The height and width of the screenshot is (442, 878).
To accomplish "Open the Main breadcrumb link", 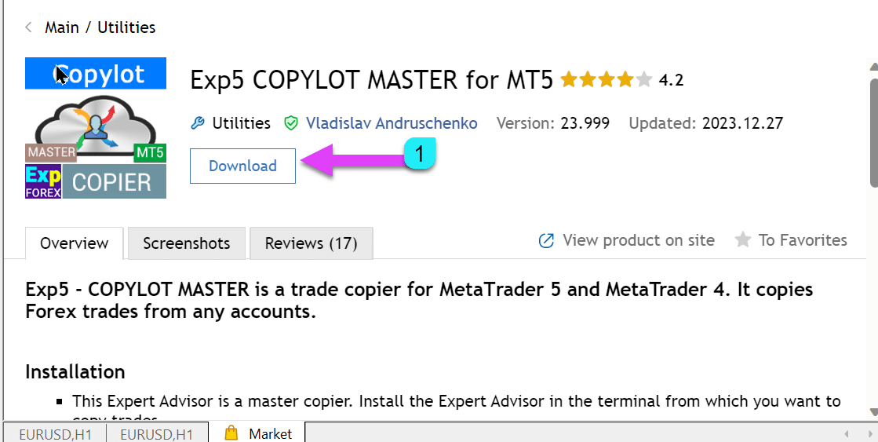I will click(x=61, y=27).
